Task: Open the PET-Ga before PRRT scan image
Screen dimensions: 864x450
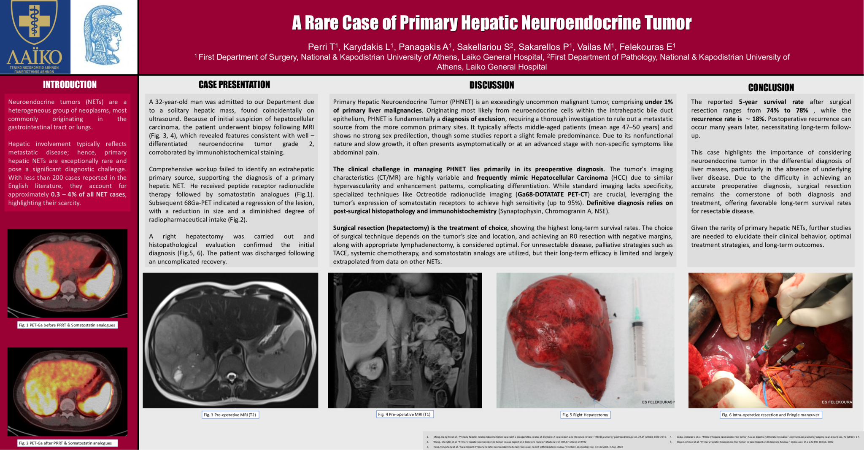Action: point(67,273)
